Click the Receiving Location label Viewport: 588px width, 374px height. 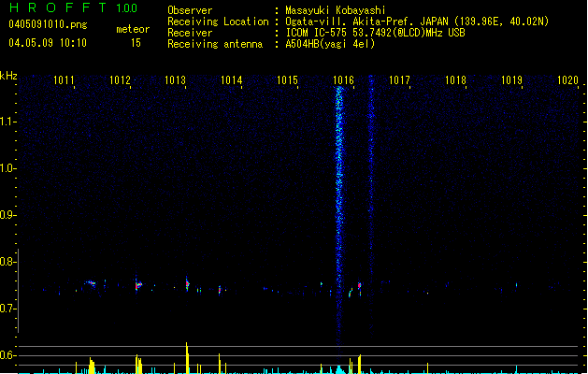pyautogui.click(x=218, y=22)
